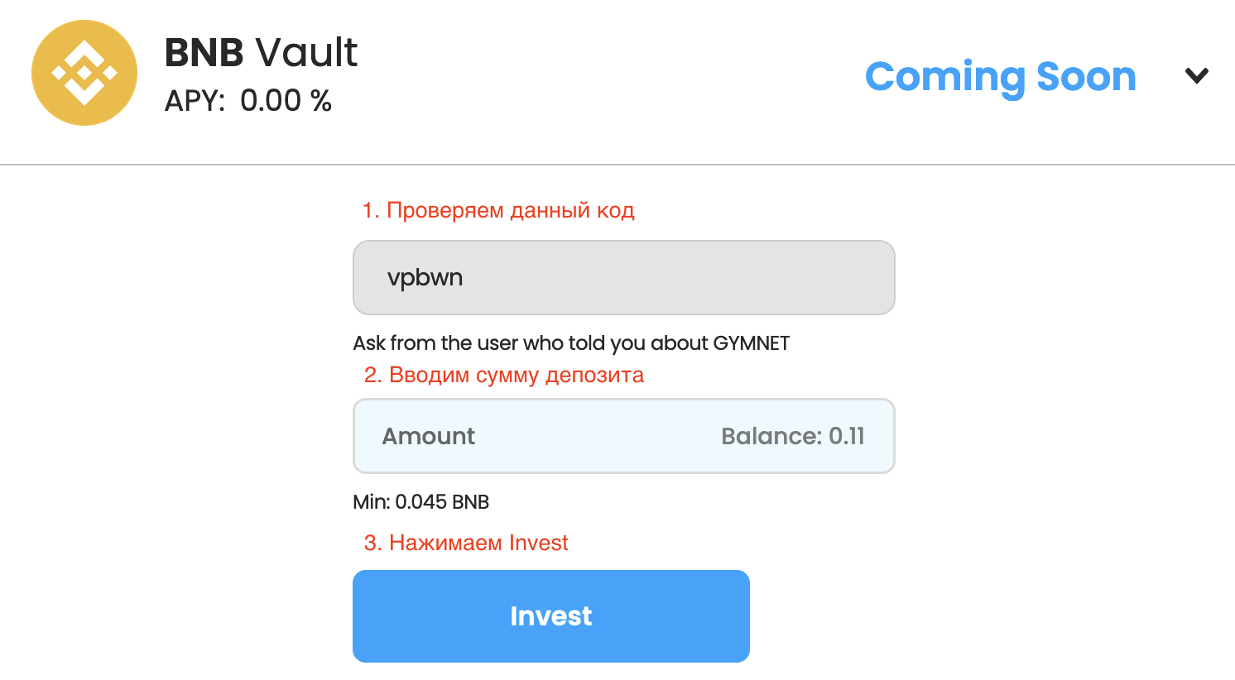Image resolution: width=1235 pixels, height=680 pixels.
Task: Click the 0.045 minimum deposit value
Action: tap(420, 502)
